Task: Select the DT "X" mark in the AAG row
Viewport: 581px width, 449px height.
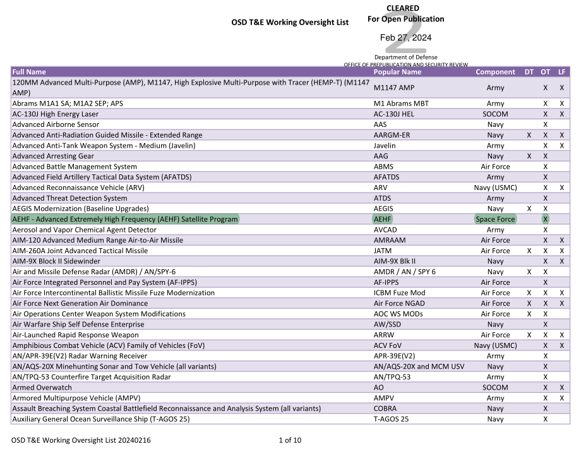Action: point(529,157)
